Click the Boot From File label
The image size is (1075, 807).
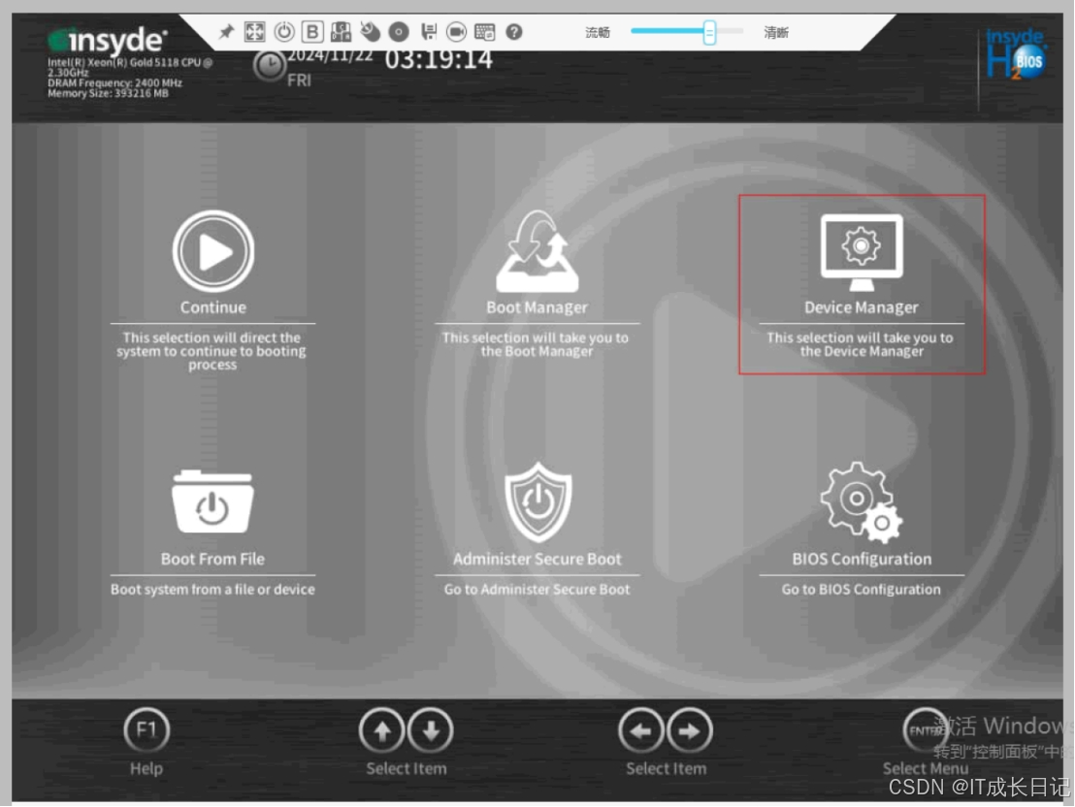(212, 559)
